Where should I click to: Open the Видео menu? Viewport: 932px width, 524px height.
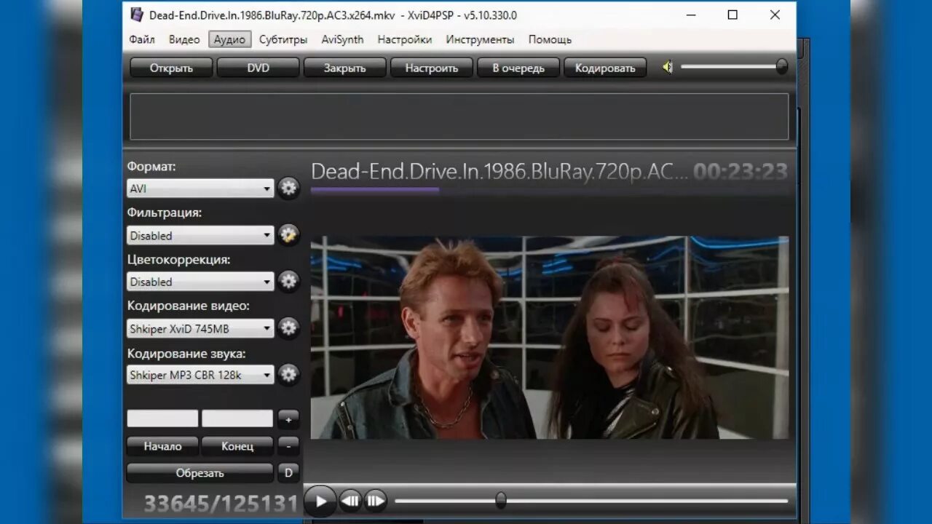point(184,39)
